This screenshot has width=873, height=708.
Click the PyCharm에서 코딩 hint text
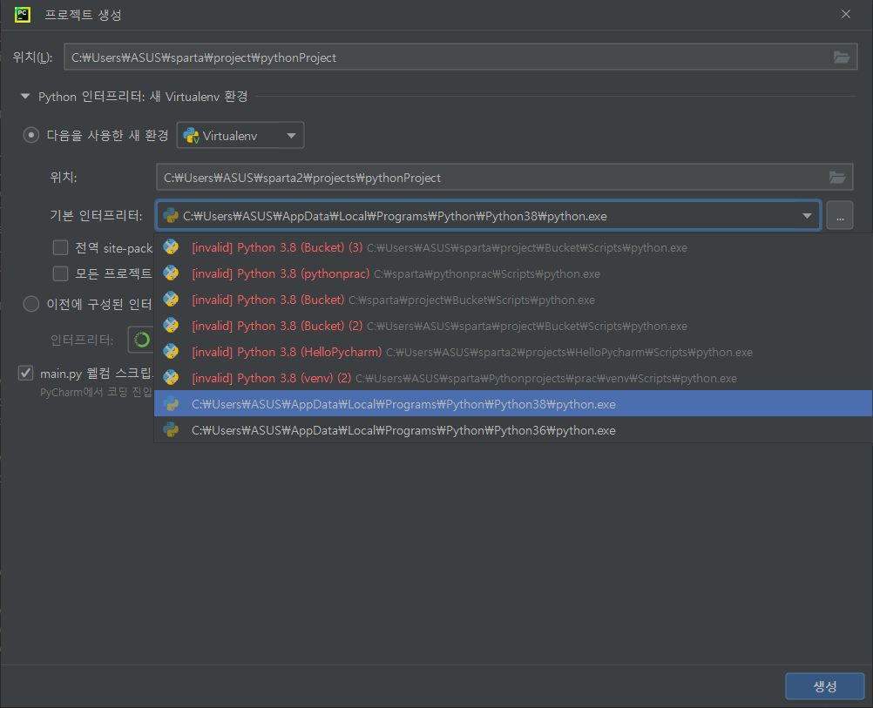(96, 393)
